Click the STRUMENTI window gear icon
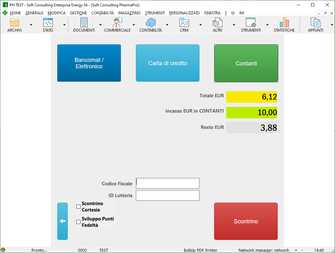 click(x=251, y=23)
